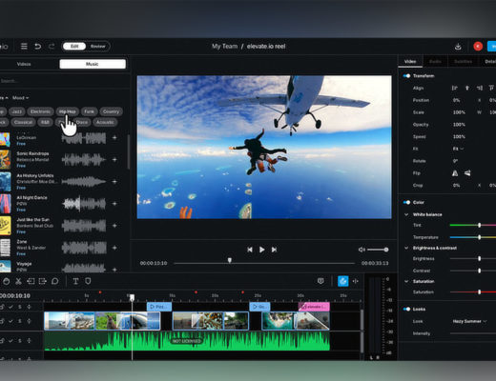Click the trim-start bracket icon in the timeline toolbar
This screenshot has width=496, height=381.
tap(31, 281)
